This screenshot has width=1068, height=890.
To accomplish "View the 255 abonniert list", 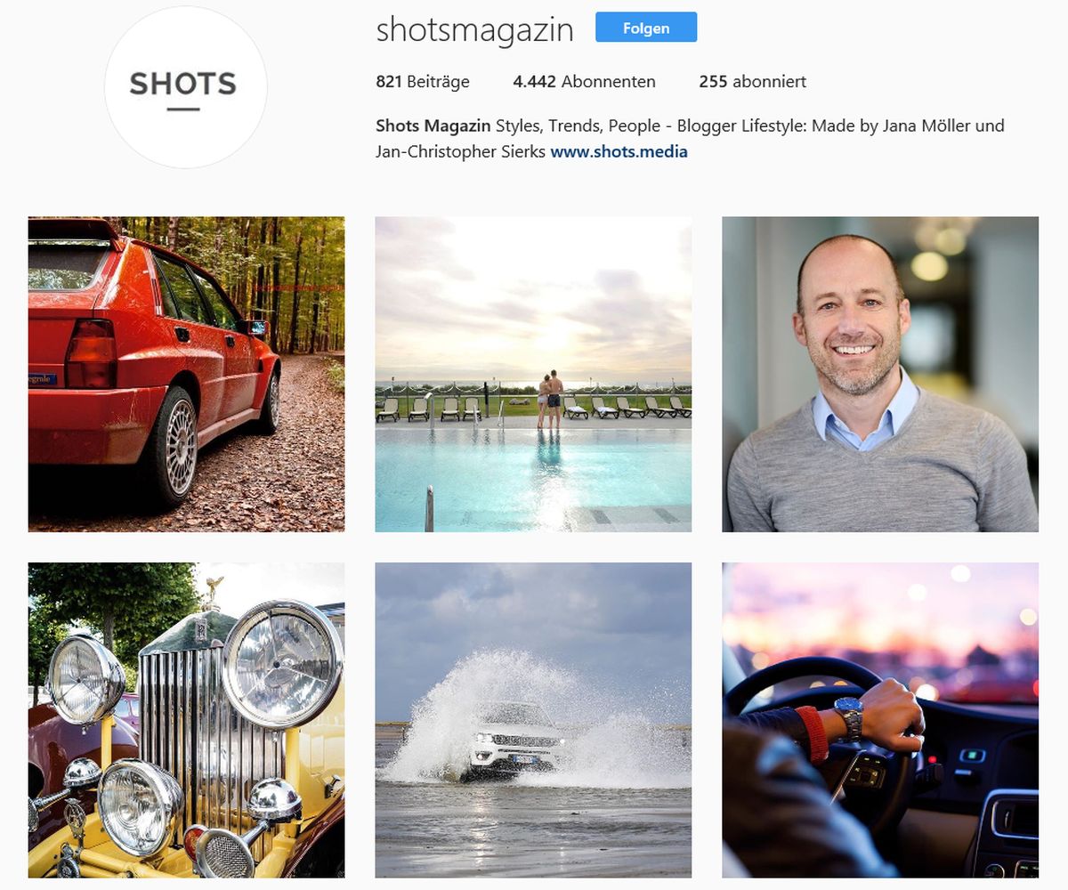I will pyautogui.click(x=752, y=81).
